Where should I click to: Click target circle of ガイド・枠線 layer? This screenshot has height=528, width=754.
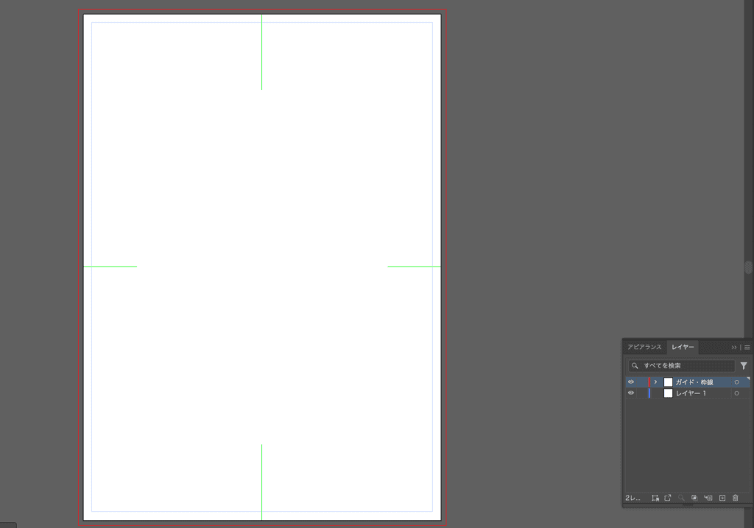tap(736, 382)
